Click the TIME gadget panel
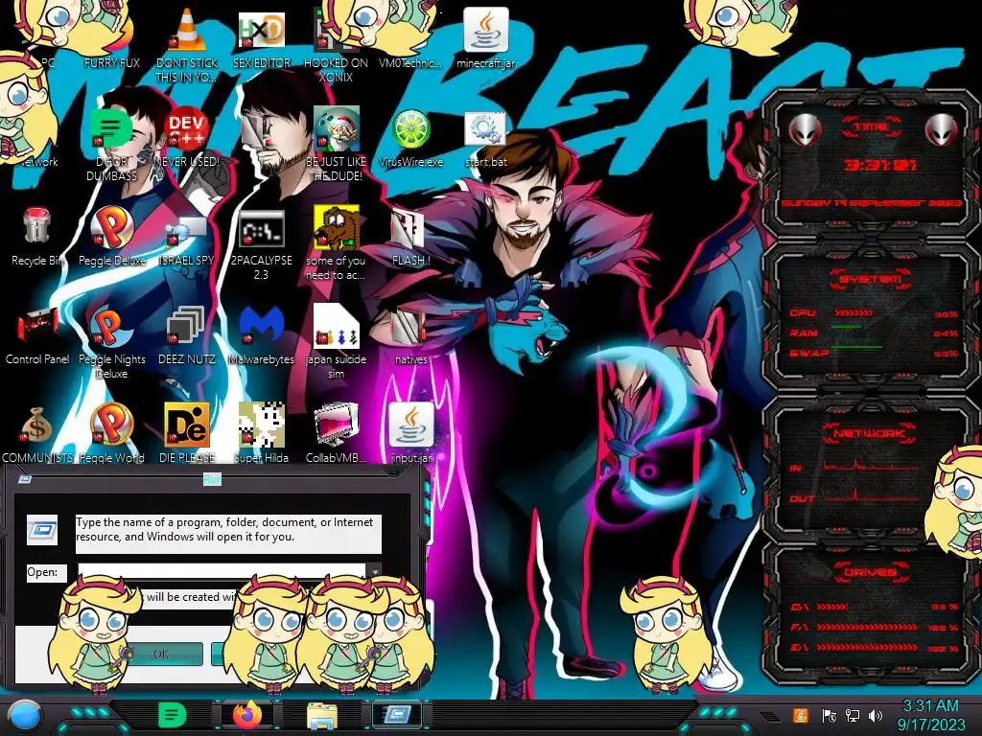This screenshot has height=736, width=982. (871, 164)
